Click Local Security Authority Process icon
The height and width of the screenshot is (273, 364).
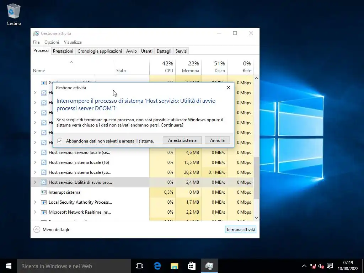44,202
